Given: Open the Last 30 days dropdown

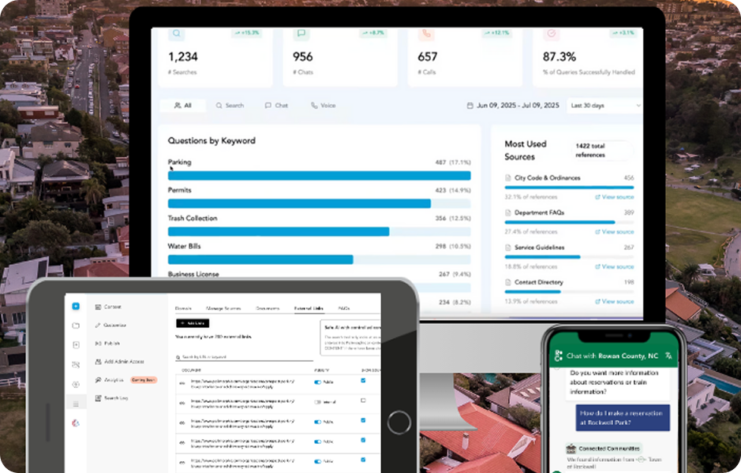Looking at the screenshot, I should (604, 106).
